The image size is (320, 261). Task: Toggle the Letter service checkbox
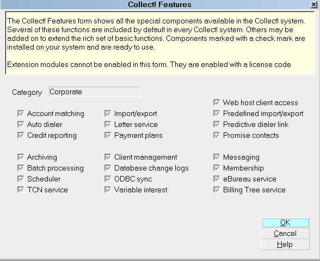coord(108,124)
